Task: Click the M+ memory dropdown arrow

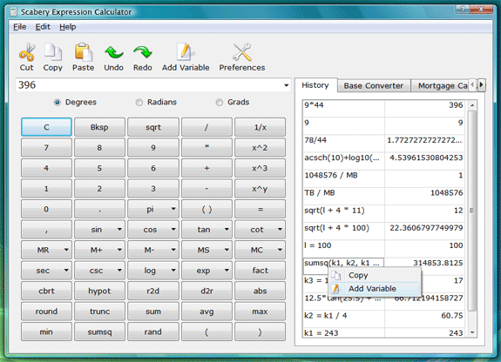Action: (x=119, y=250)
